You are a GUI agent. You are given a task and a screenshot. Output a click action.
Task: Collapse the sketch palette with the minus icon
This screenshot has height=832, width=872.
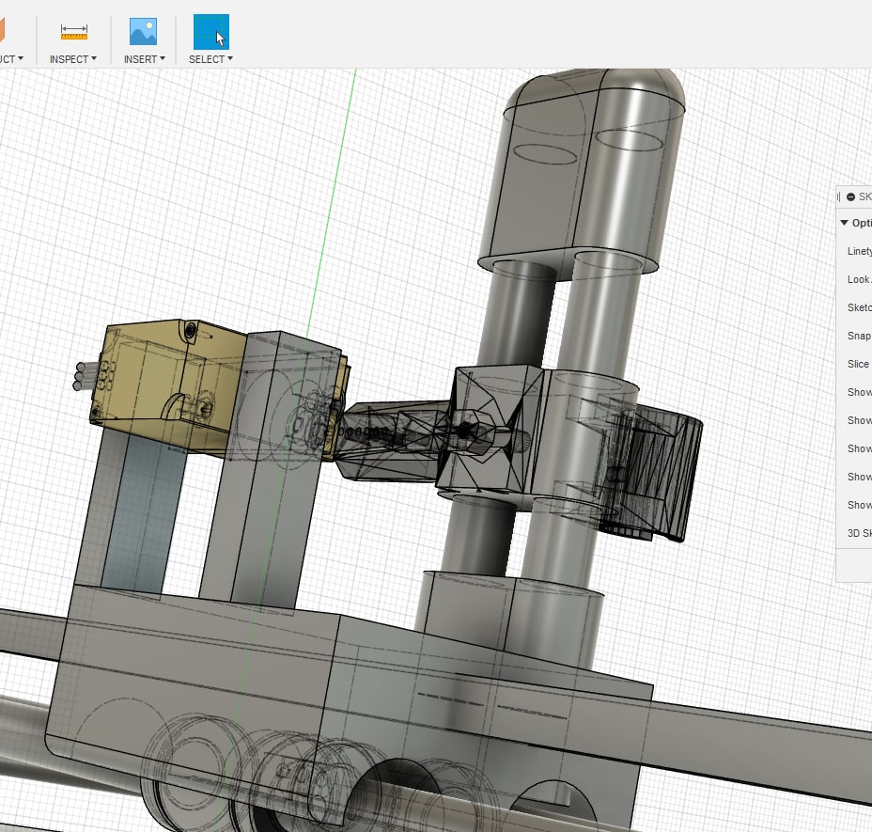point(850,197)
